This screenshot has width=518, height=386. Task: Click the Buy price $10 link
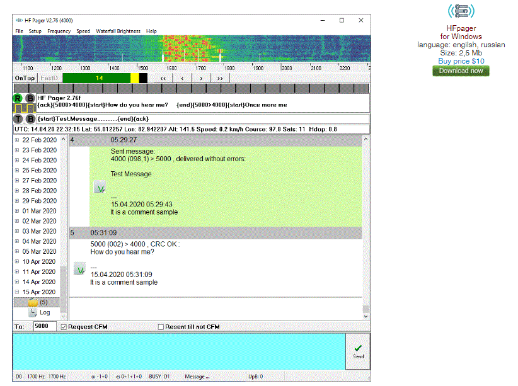pos(461,61)
